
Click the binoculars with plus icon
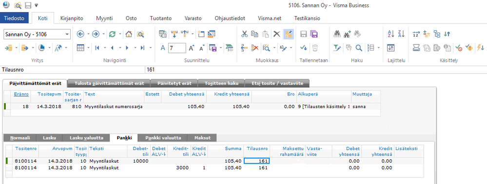click(x=348, y=34)
